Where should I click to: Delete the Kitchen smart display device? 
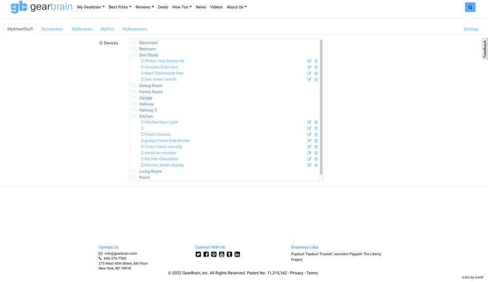click(x=316, y=165)
